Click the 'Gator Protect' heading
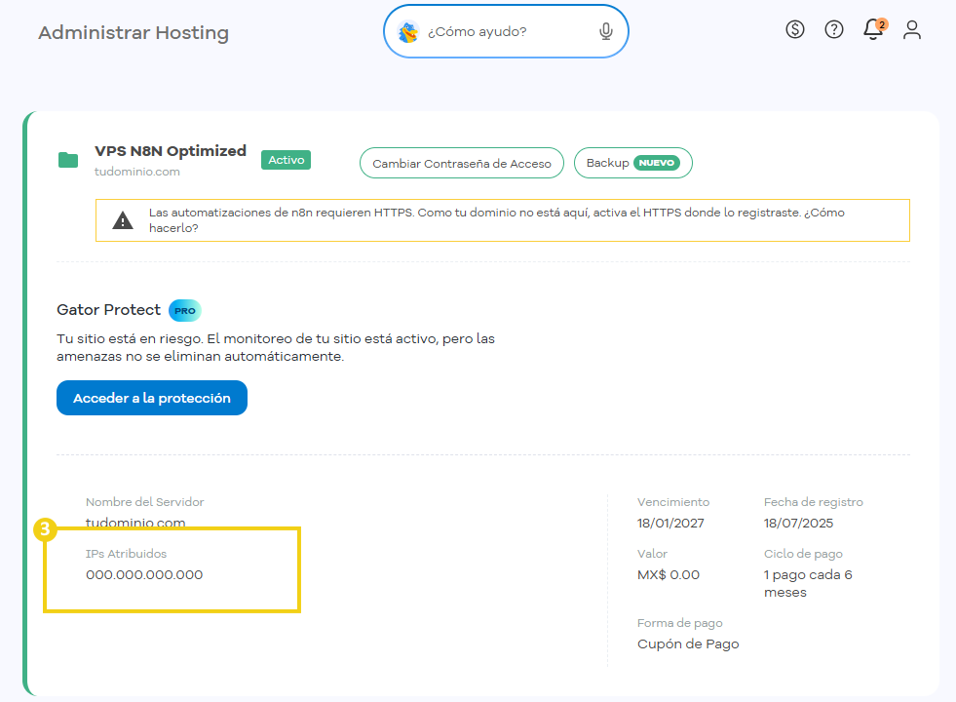956x702 pixels. 108,310
